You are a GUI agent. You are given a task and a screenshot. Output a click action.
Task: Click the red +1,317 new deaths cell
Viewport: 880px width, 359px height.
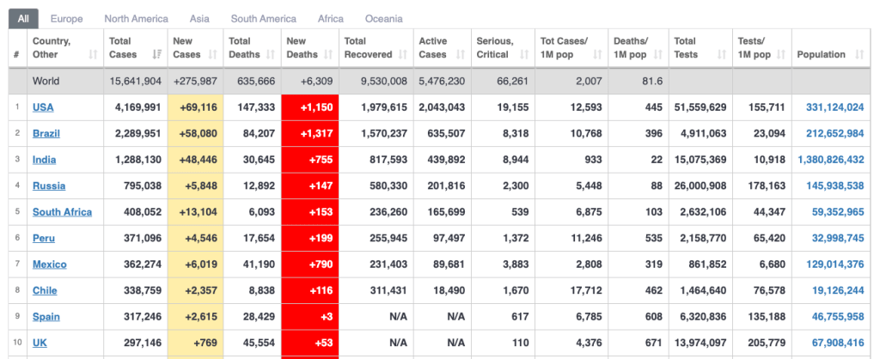pos(309,133)
